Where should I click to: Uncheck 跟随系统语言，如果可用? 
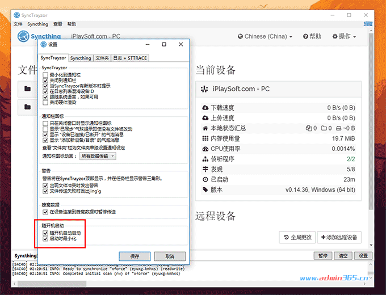pos(45,97)
